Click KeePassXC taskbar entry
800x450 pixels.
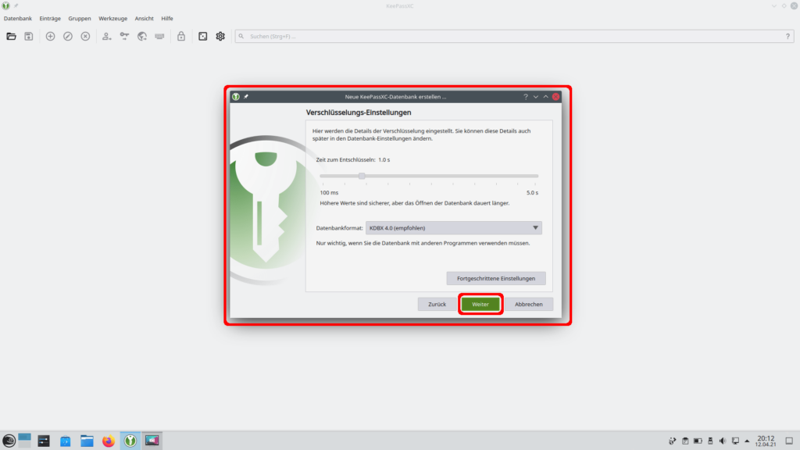130,441
